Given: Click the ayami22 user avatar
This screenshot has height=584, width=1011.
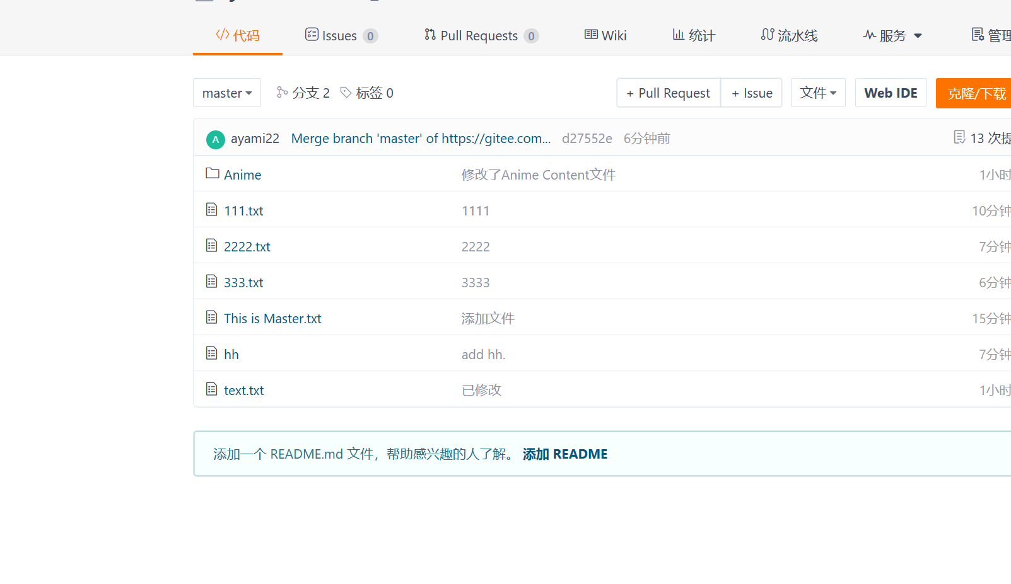Looking at the screenshot, I should 216,139.
